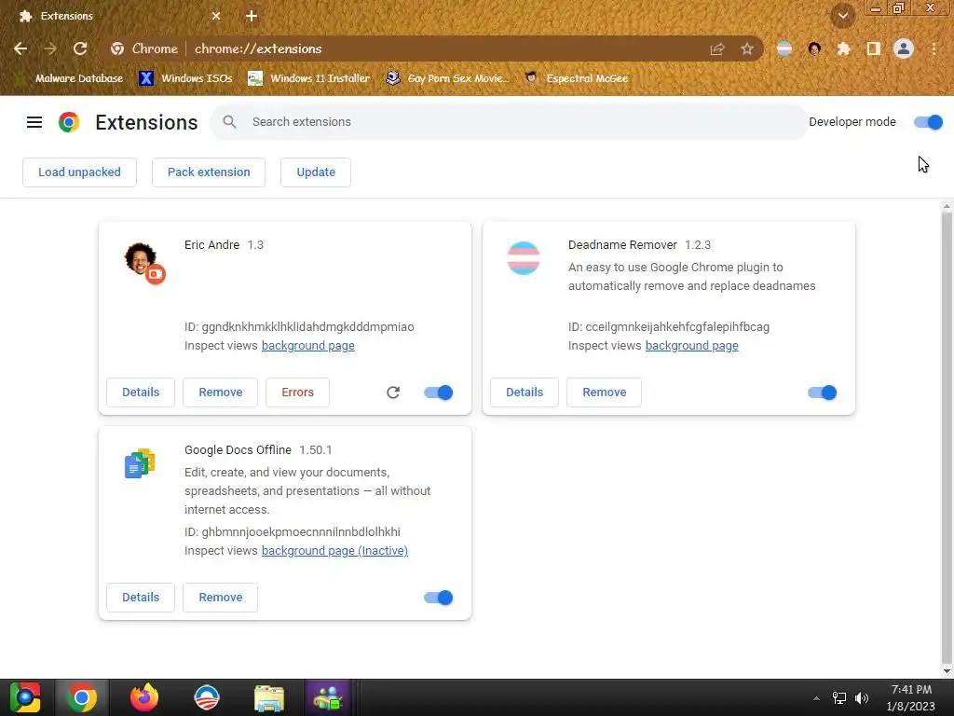Open the messenger people taskbar icon
Image resolution: width=954 pixels, height=716 pixels.
coord(329,697)
